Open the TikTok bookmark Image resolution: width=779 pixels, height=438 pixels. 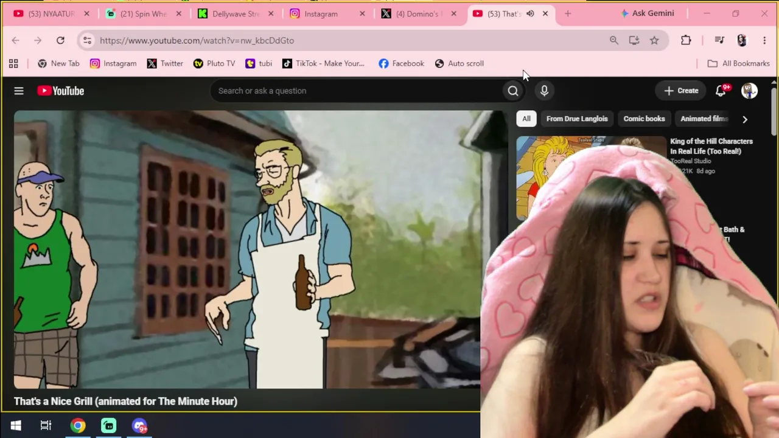[323, 63]
